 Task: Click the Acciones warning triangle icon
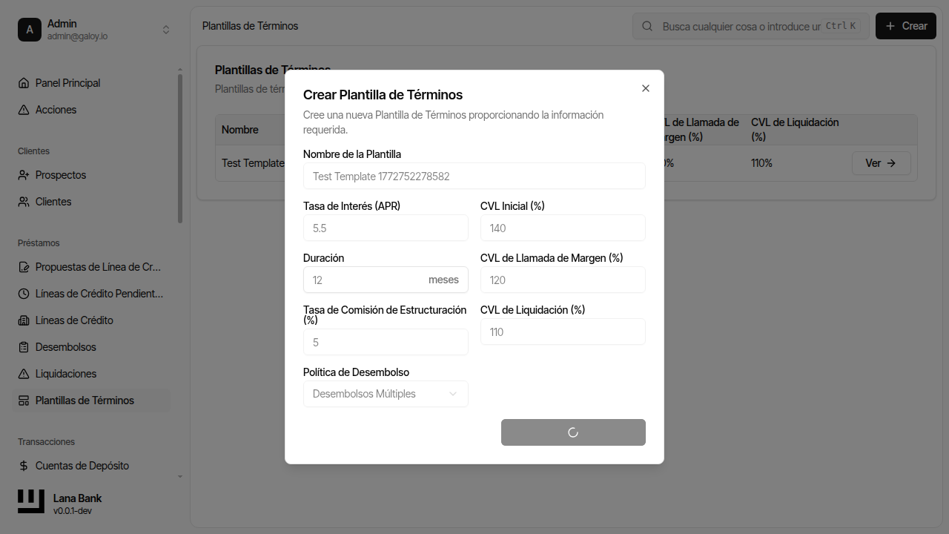click(x=24, y=110)
